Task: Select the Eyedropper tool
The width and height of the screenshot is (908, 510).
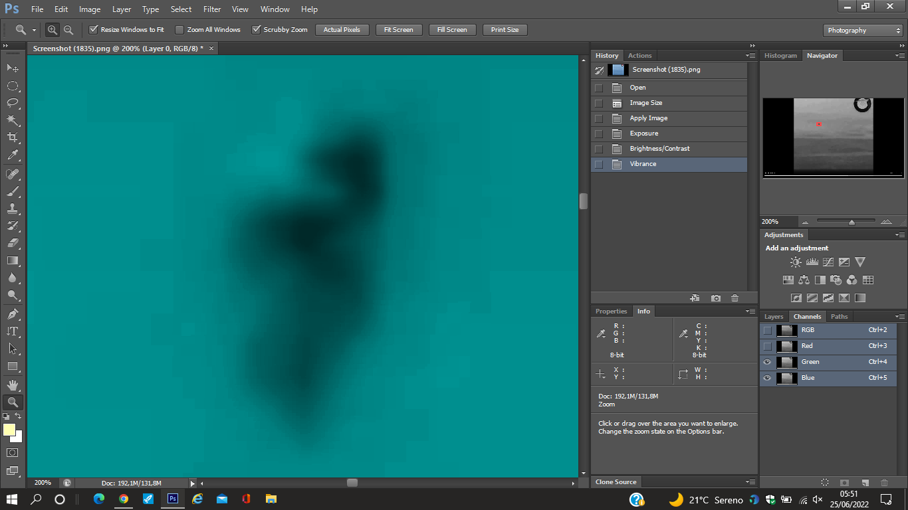Action: (x=13, y=155)
